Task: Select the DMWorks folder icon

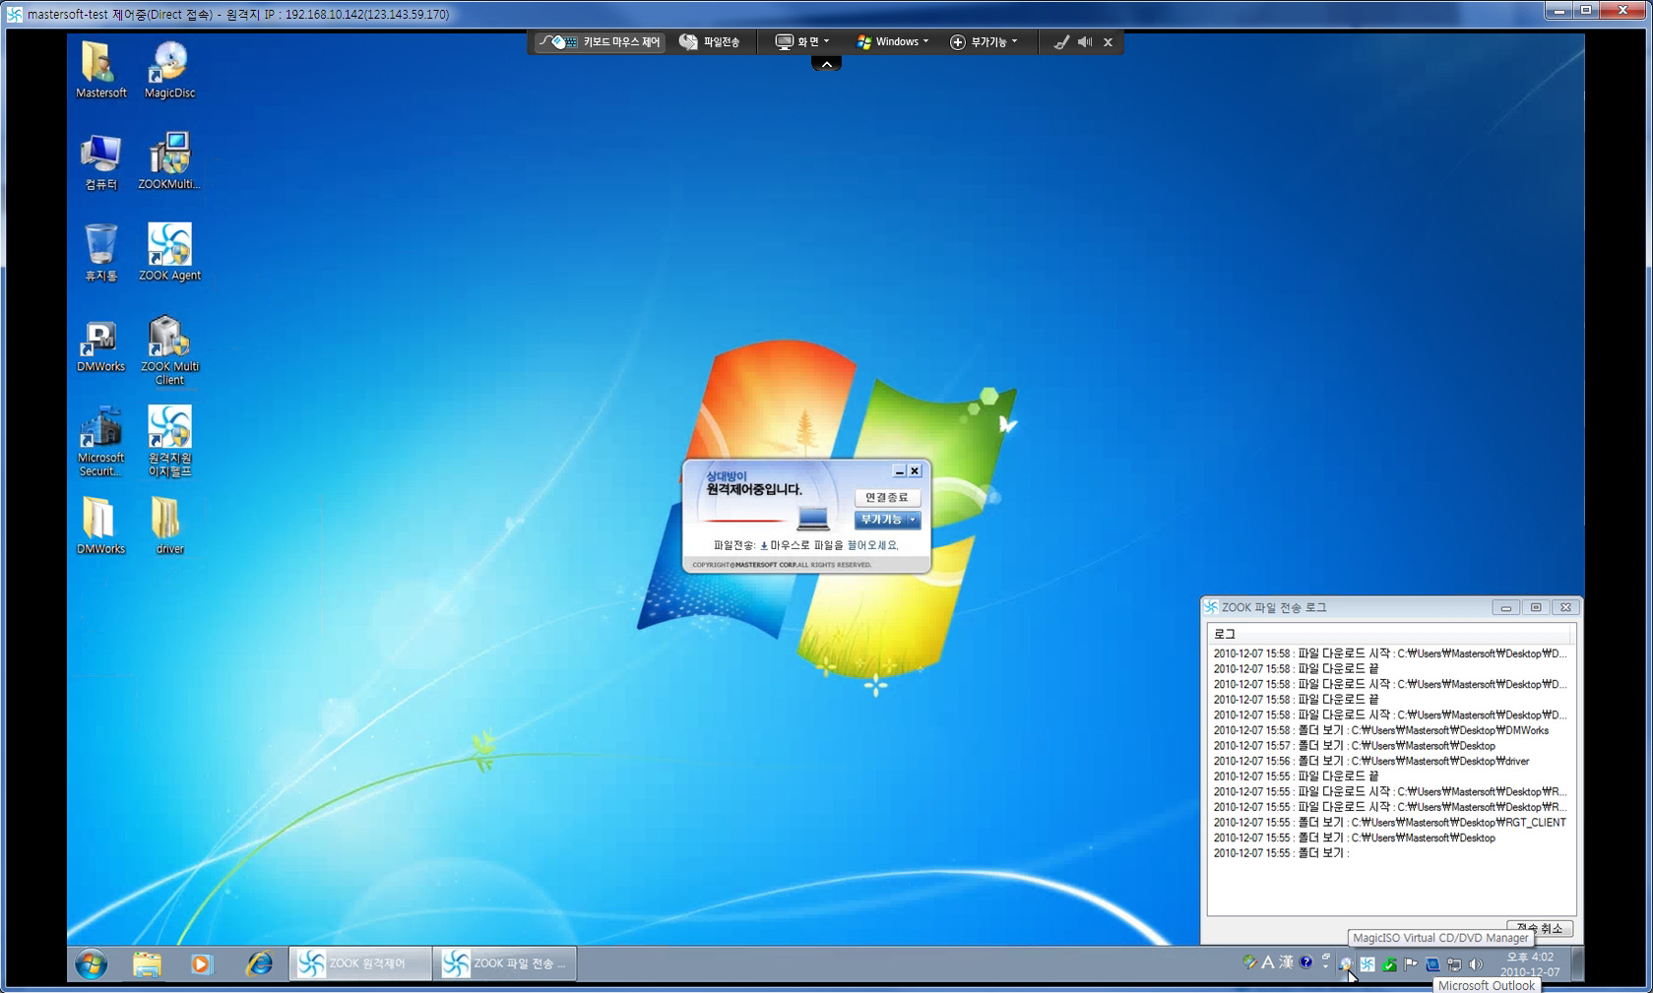Action: (x=100, y=527)
